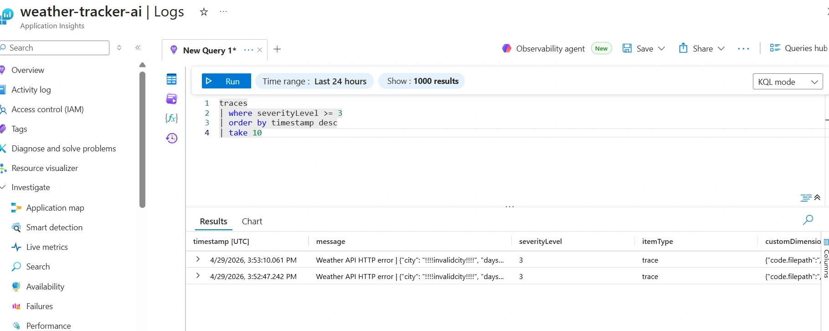Open the KQL mode dropdown
The height and width of the screenshot is (331, 829).
tap(788, 82)
